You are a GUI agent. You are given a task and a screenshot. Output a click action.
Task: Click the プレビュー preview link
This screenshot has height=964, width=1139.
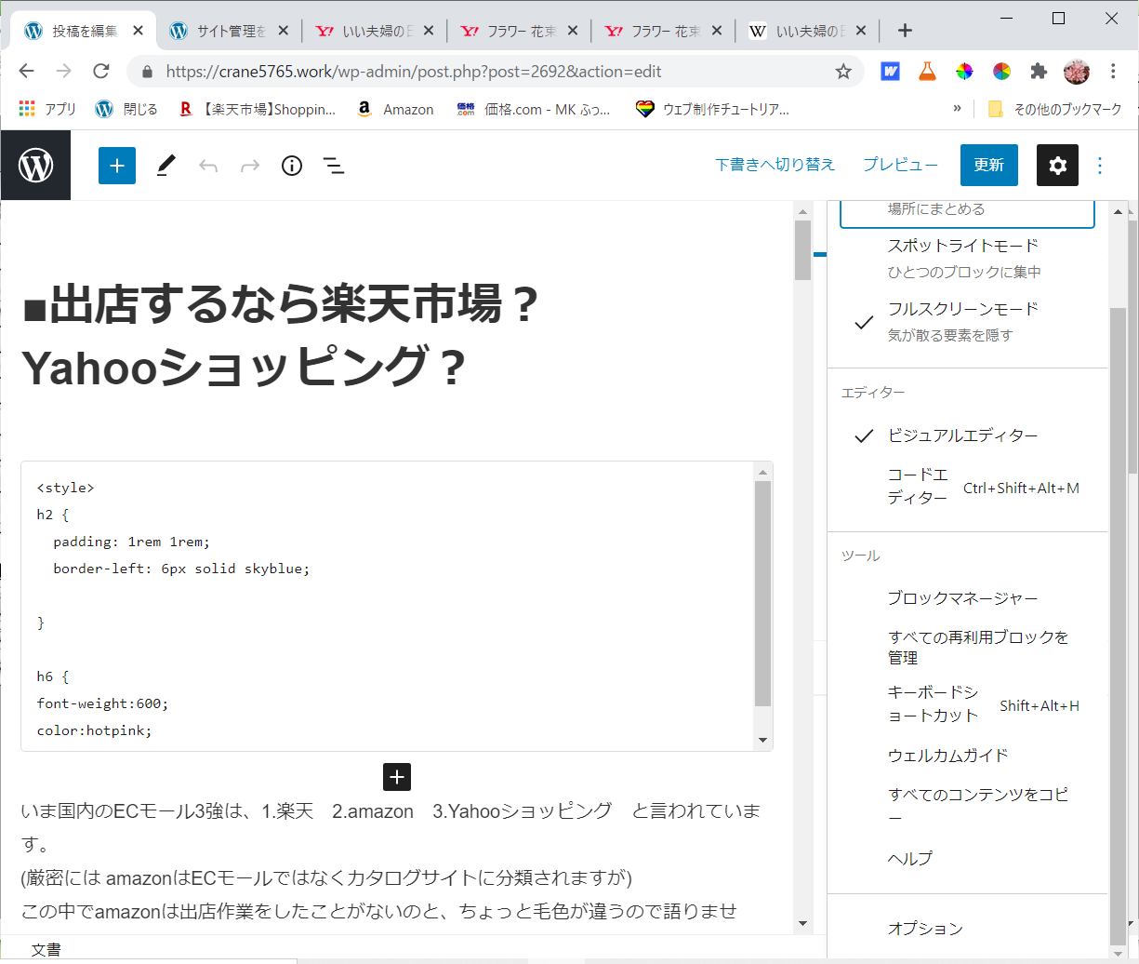tap(899, 165)
